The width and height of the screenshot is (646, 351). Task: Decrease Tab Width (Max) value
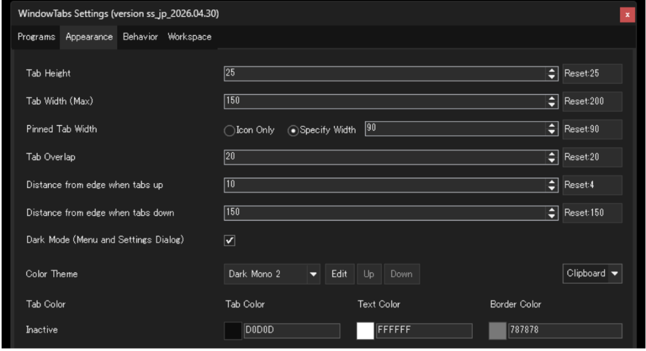[x=552, y=105]
